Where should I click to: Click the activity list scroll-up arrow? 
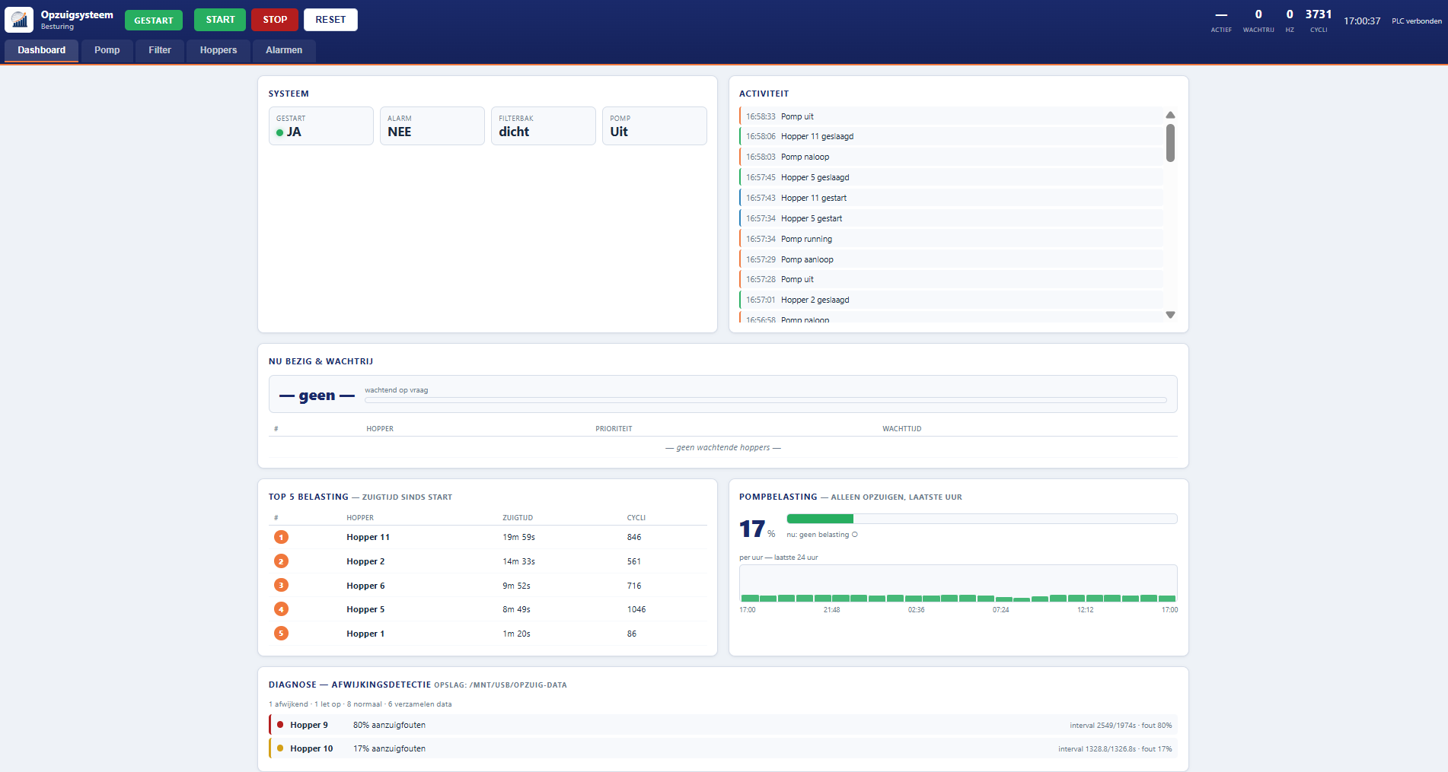(x=1170, y=115)
